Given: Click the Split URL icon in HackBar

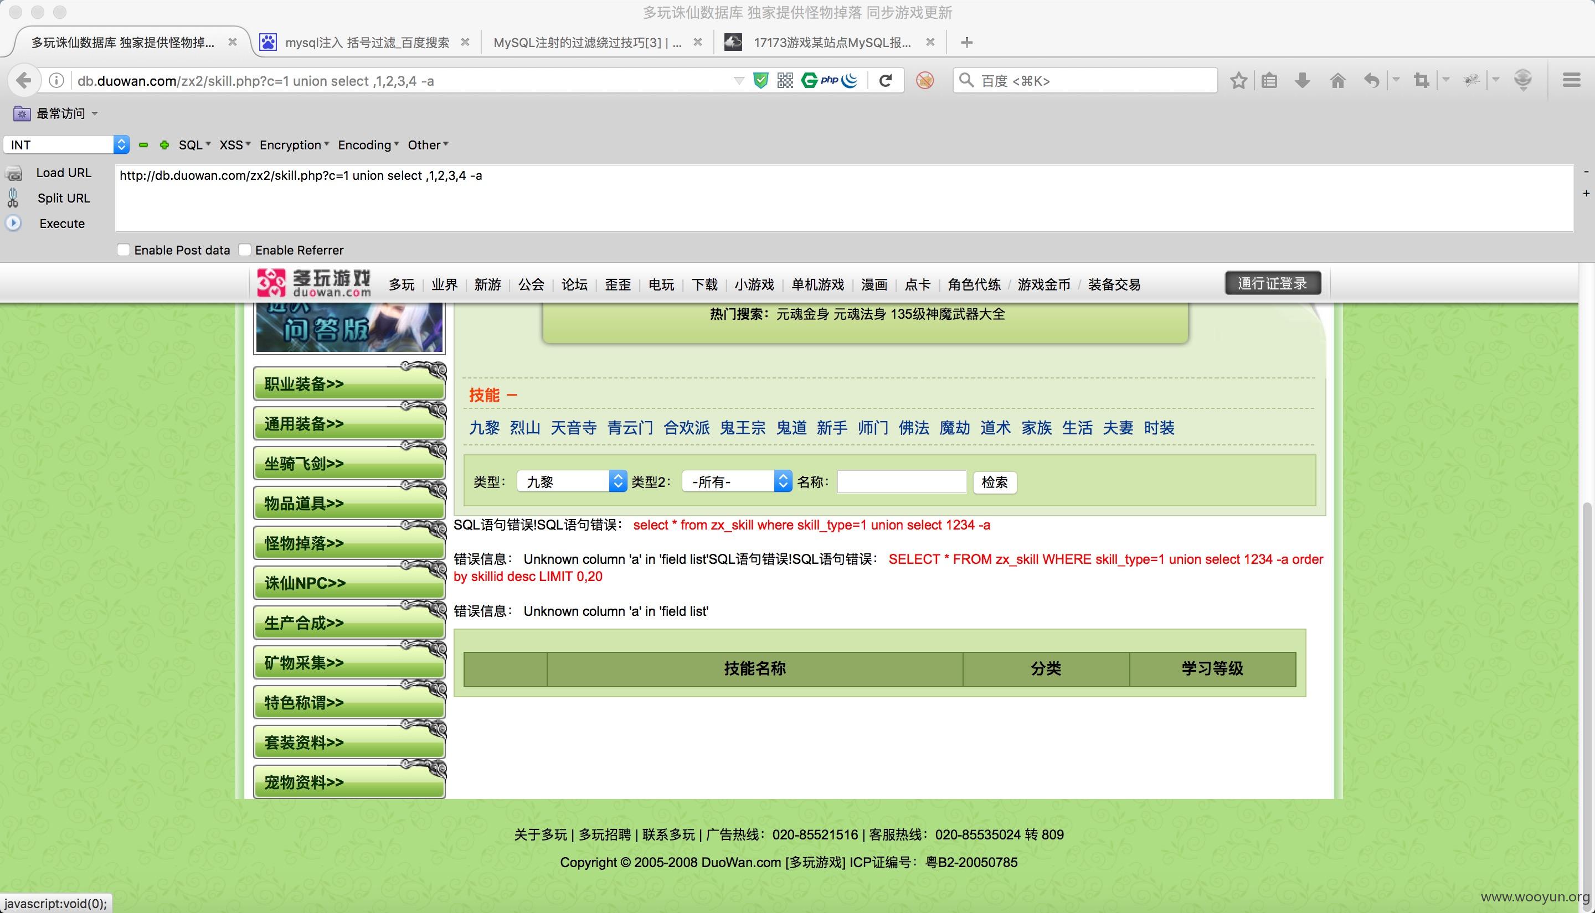Looking at the screenshot, I should point(13,198).
